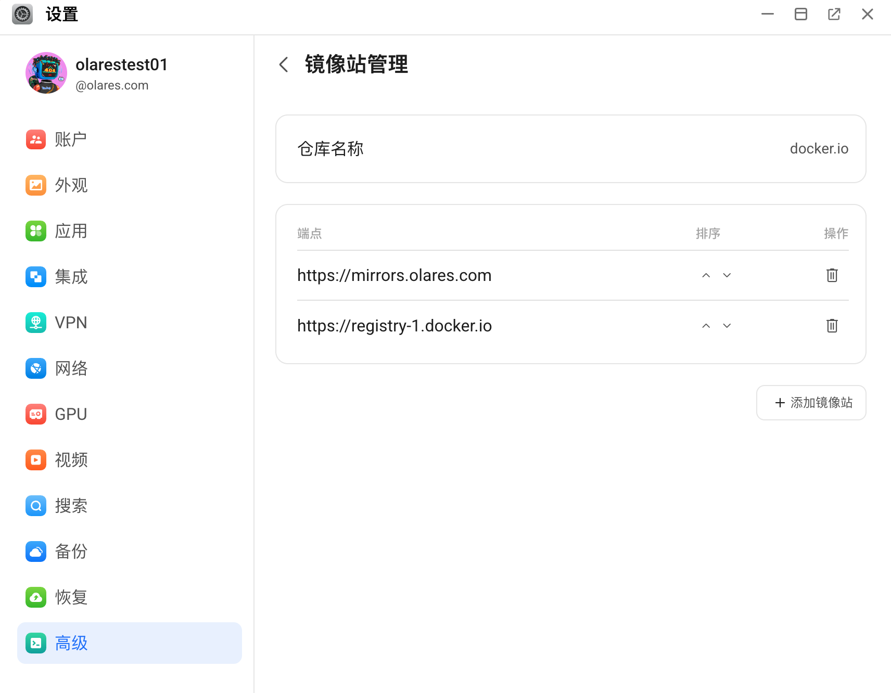The image size is (891, 693).
Task: Move registry-1.docker.io up using up chevron
Action: click(x=706, y=326)
